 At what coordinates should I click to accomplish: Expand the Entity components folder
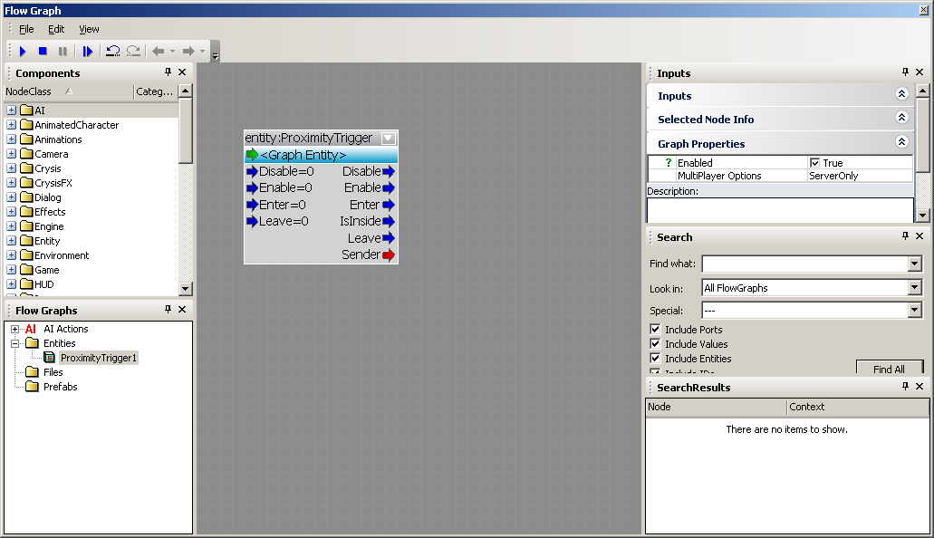11,241
